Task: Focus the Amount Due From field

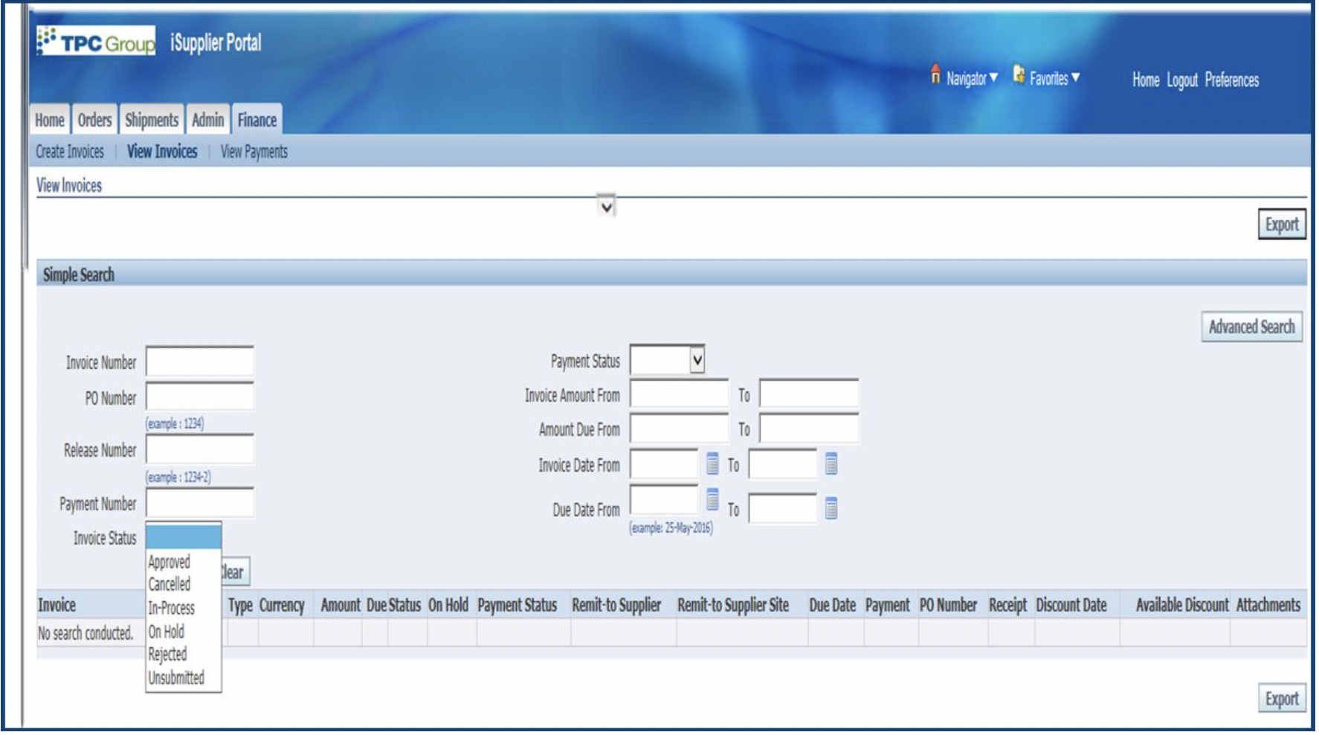Action: pos(679,429)
